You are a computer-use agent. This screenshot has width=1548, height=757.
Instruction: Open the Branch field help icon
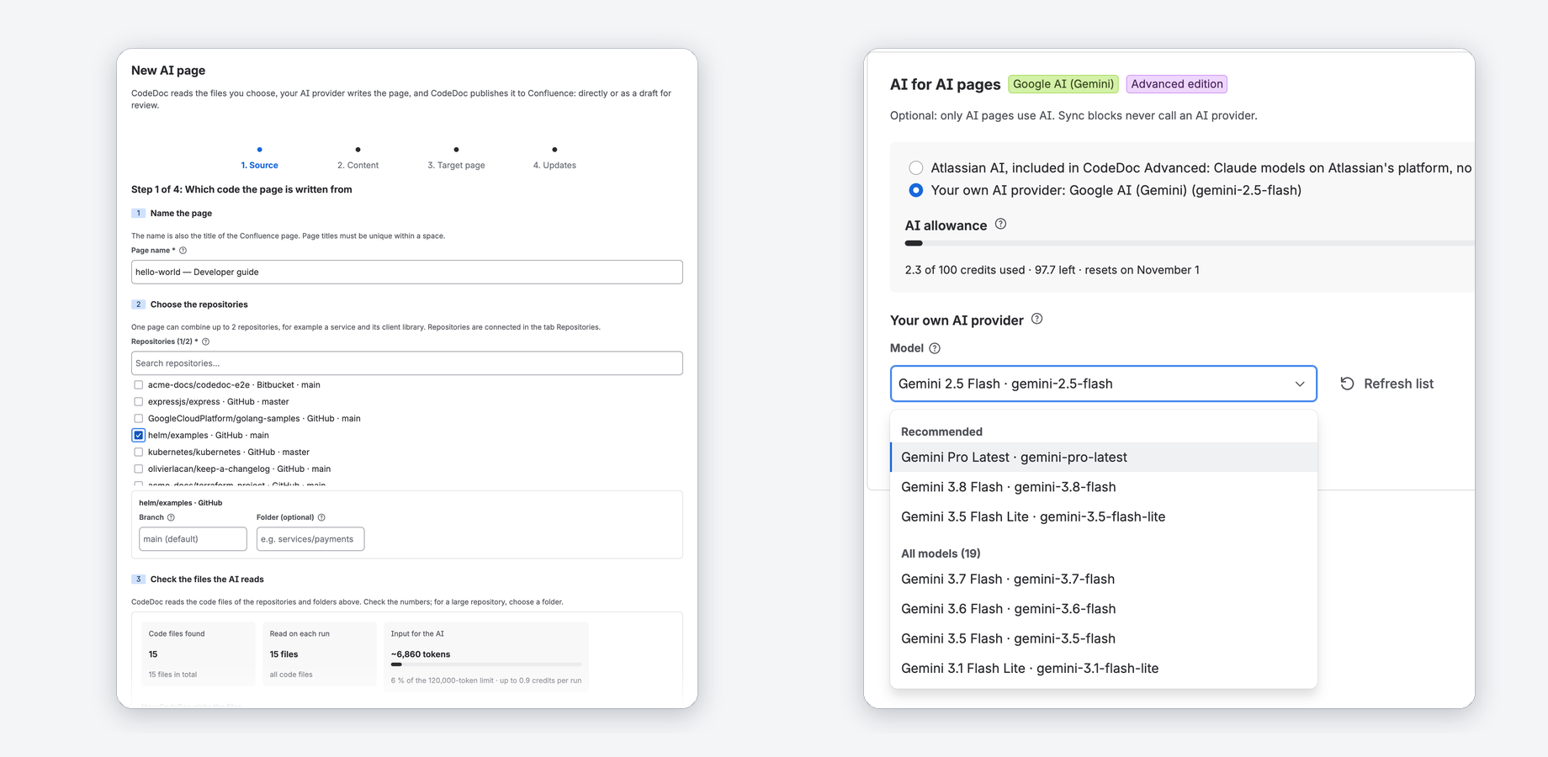[x=171, y=517]
